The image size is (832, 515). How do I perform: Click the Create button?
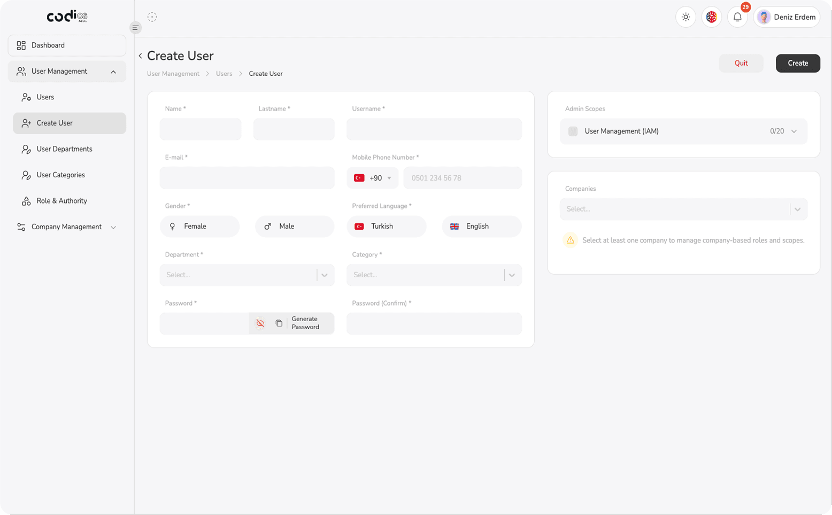tap(798, 63)
